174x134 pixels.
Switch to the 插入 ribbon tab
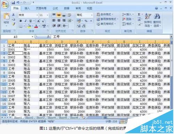(27, 8)
